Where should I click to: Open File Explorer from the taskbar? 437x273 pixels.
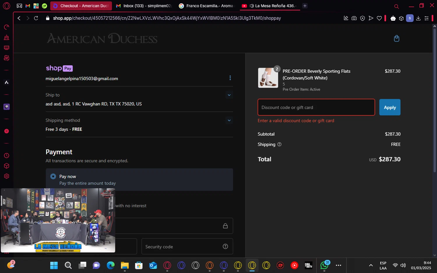click(125, 265)
